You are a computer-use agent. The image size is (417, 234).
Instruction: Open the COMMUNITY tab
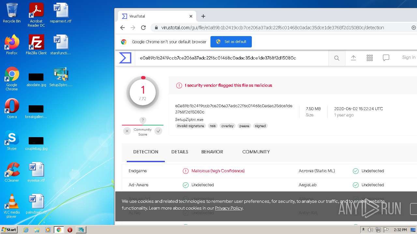(256, 152)
